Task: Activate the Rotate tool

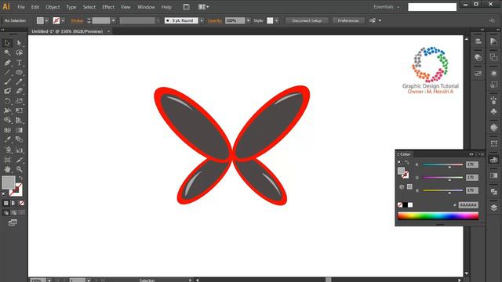Action: [7, 101]
